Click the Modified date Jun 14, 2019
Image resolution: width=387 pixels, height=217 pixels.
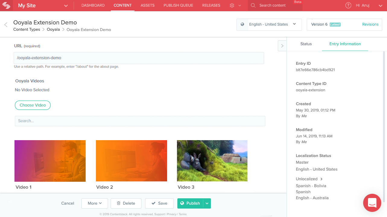(314, 136)
